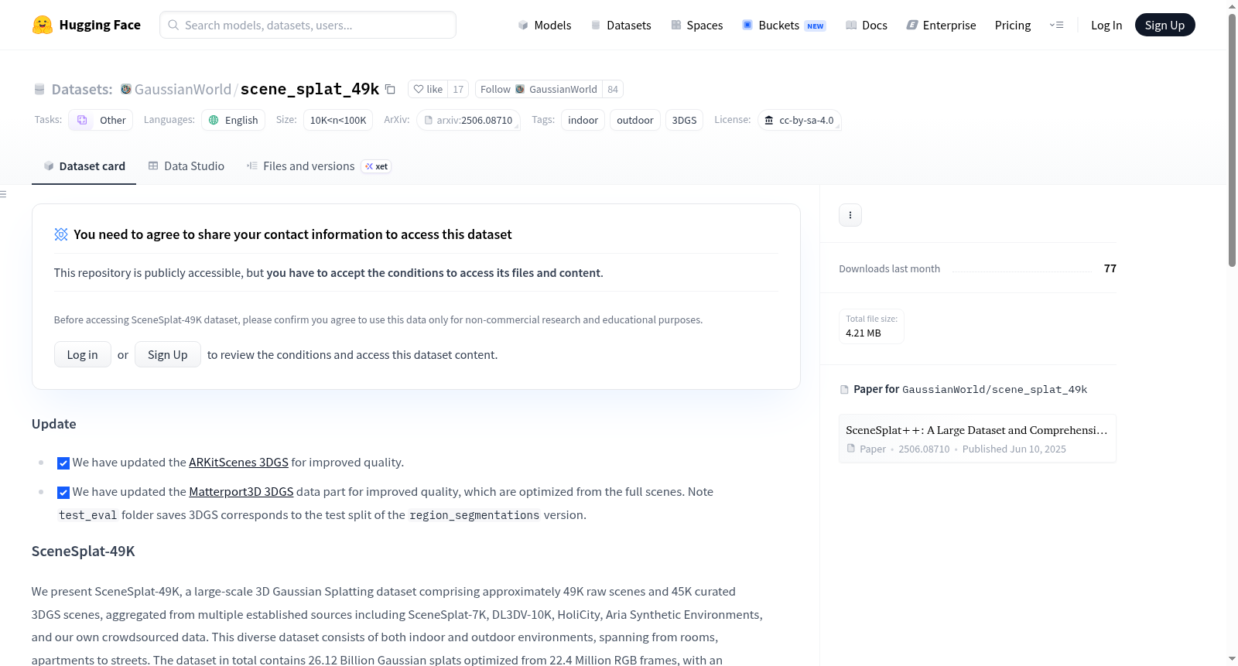Click the xet badge on Files tab

coord(377,166)
